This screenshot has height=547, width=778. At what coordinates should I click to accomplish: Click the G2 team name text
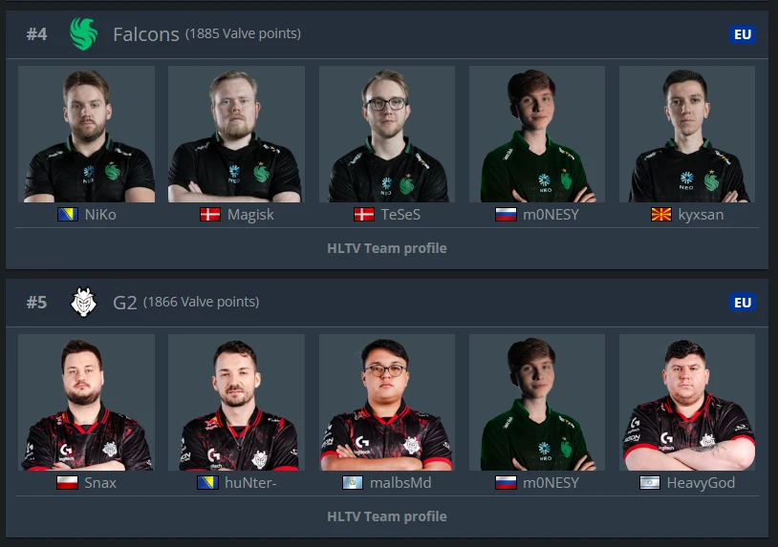tap(124, 303)
